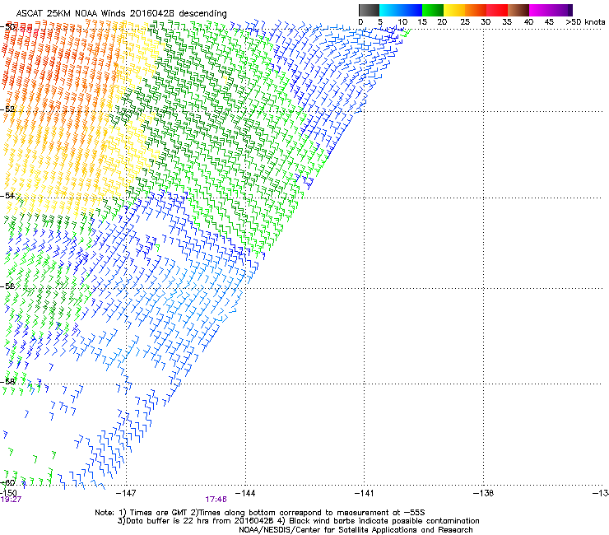
Task: Click the 'Black wind barbs indicate possible contamination' note
Action: [x=384, y=521]
